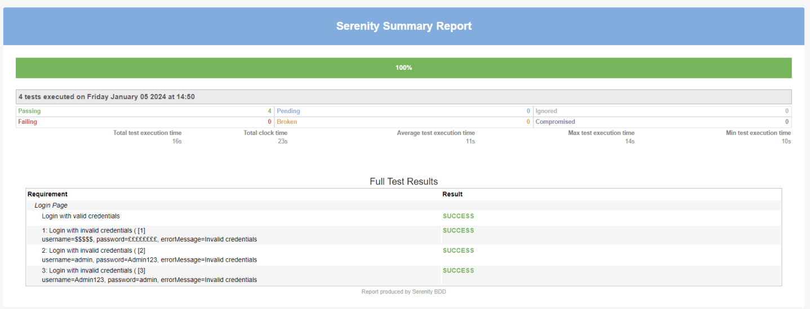
Task: Click SUCCESS result of example 3
Action: [x=459, y=271]
